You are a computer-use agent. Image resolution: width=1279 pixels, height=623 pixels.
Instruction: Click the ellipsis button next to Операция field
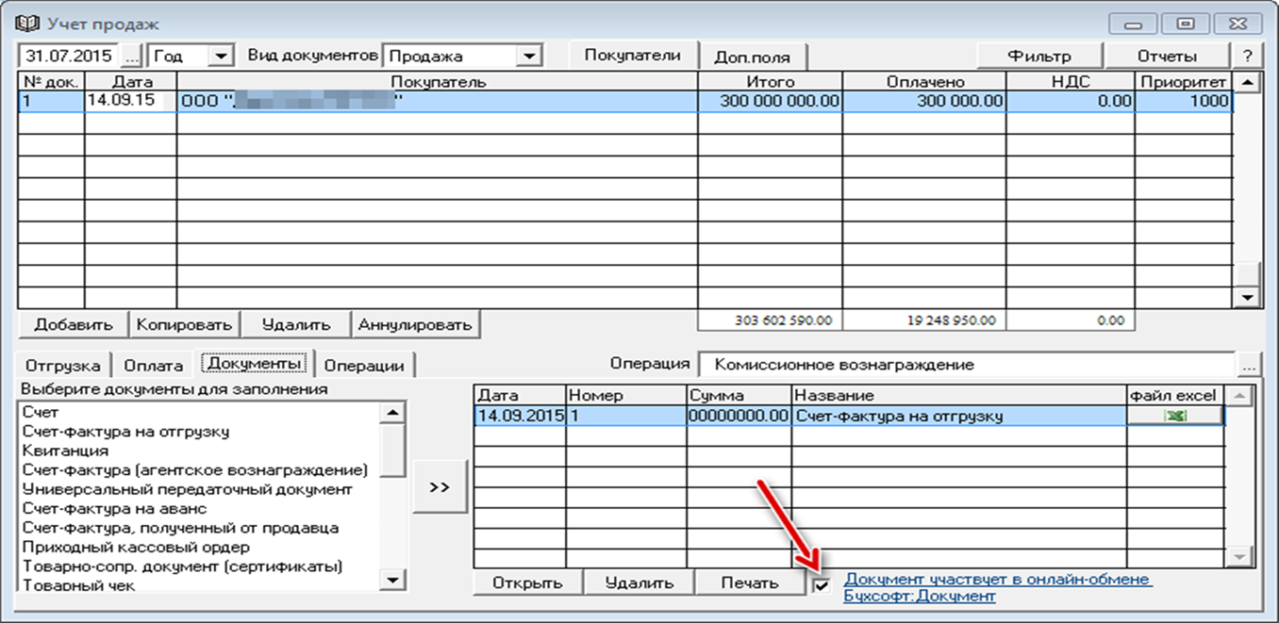click(1250, 365)
